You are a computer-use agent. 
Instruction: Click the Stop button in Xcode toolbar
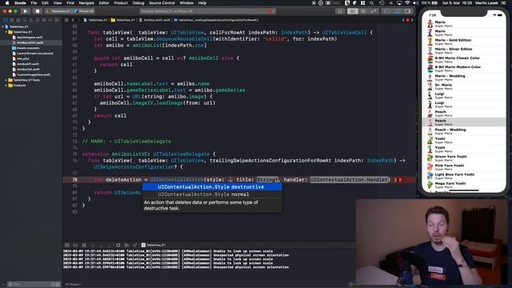[x=38, y=11]
